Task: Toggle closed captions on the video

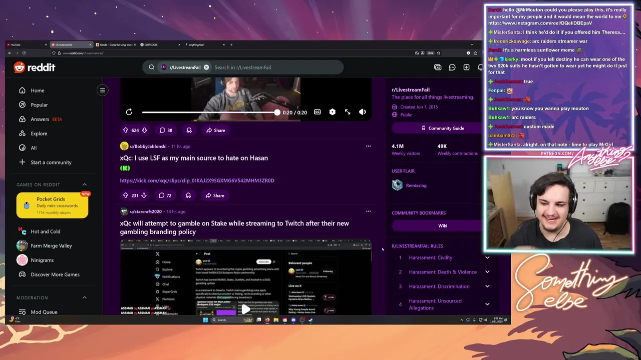Action: tap(317, 112)
